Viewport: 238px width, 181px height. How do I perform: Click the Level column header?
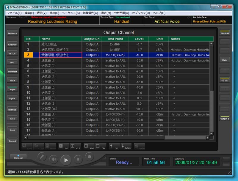click(139, 39)
